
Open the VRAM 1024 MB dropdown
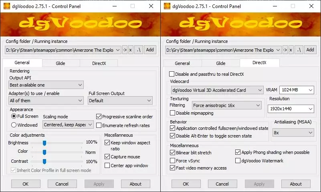click(x=297, y=90)
